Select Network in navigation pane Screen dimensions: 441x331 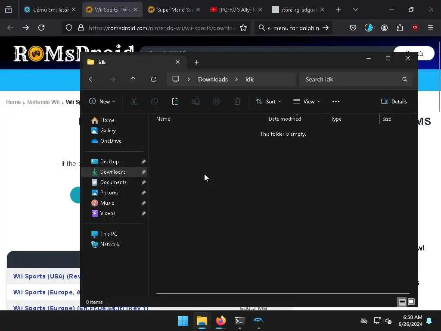tap(110, 245)
